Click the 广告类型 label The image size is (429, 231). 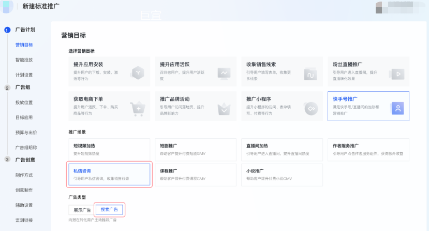[x=77, y=197]
